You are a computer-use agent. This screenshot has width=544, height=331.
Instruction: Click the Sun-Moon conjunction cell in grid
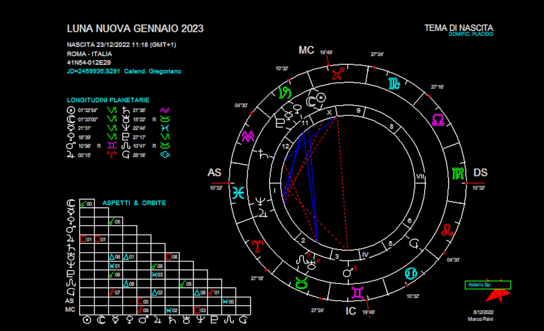coord(87,204)
